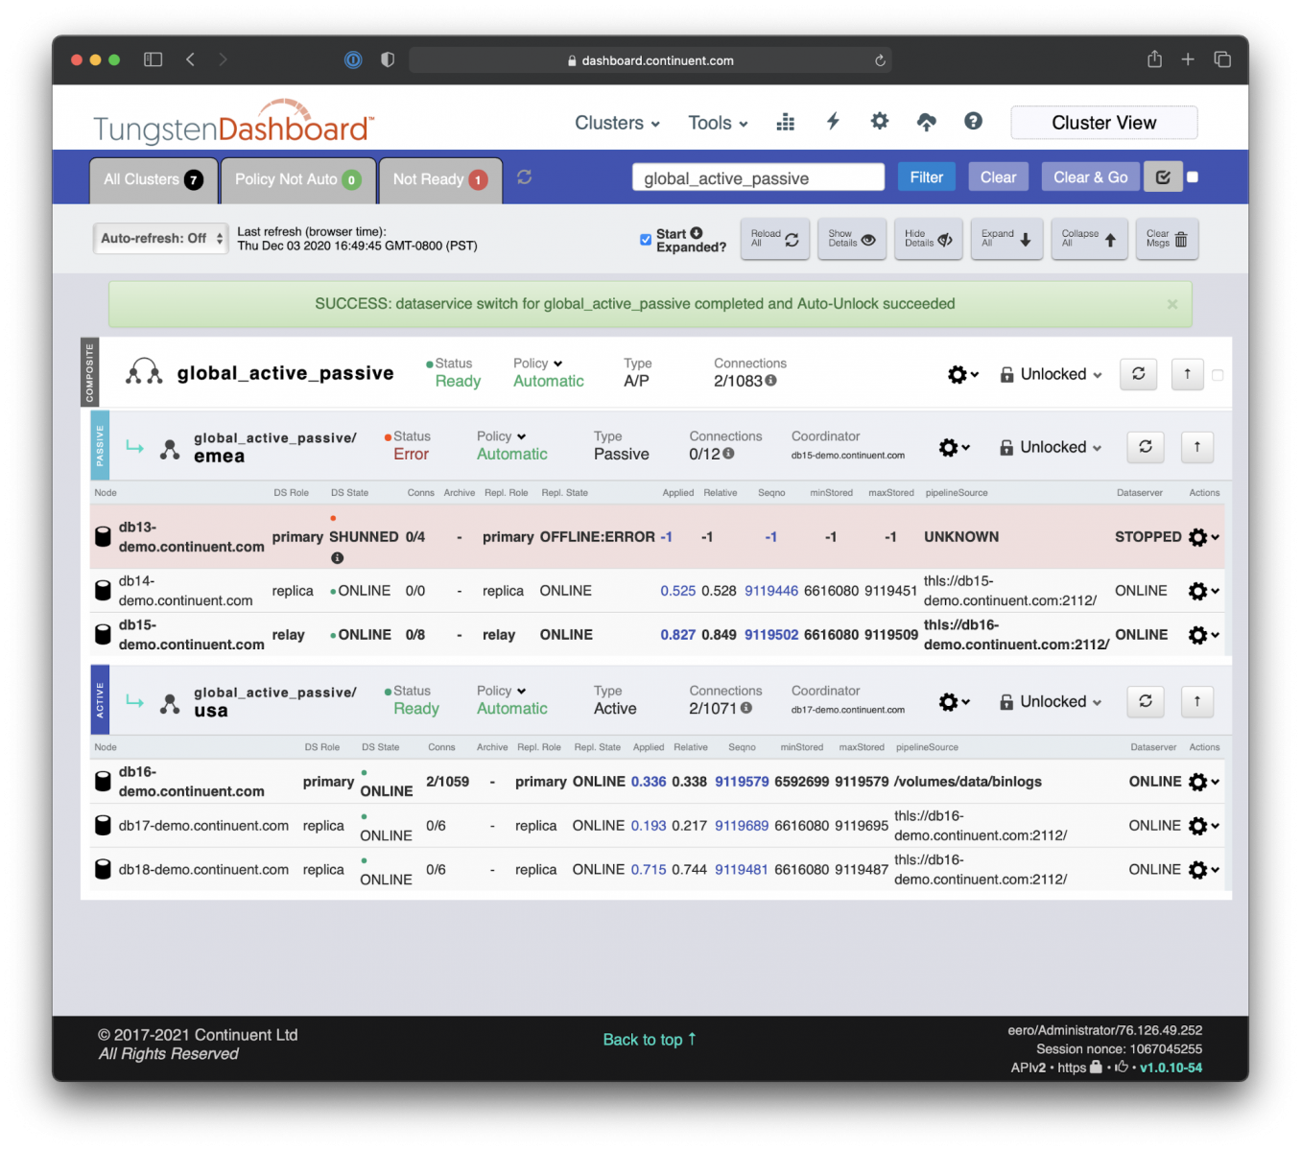Screen dimensions: 1301x1151
Task: Click info icon under db13 SHUNNED state
Action: [x=337, y=558]
